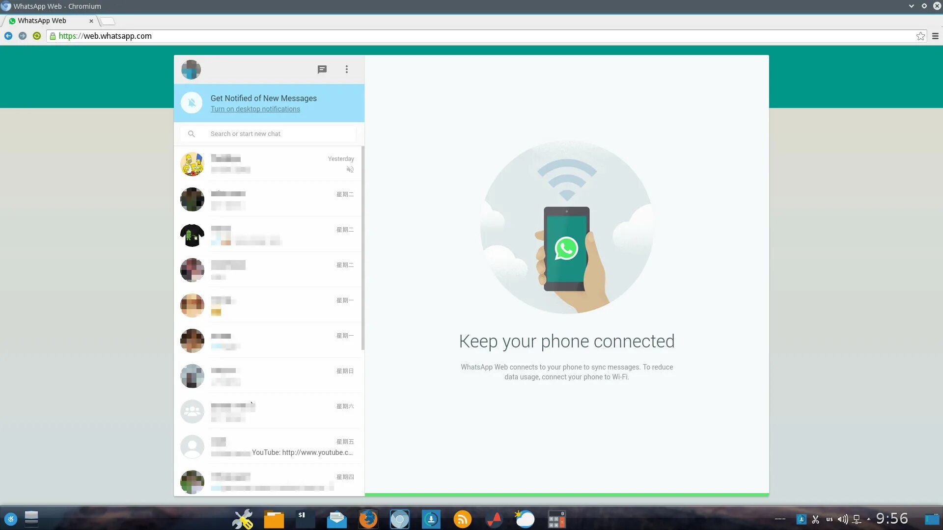This screenshot has width=943, height=530.
Task: Go back with the browser back arrow
Action: (x=8, y=36)
